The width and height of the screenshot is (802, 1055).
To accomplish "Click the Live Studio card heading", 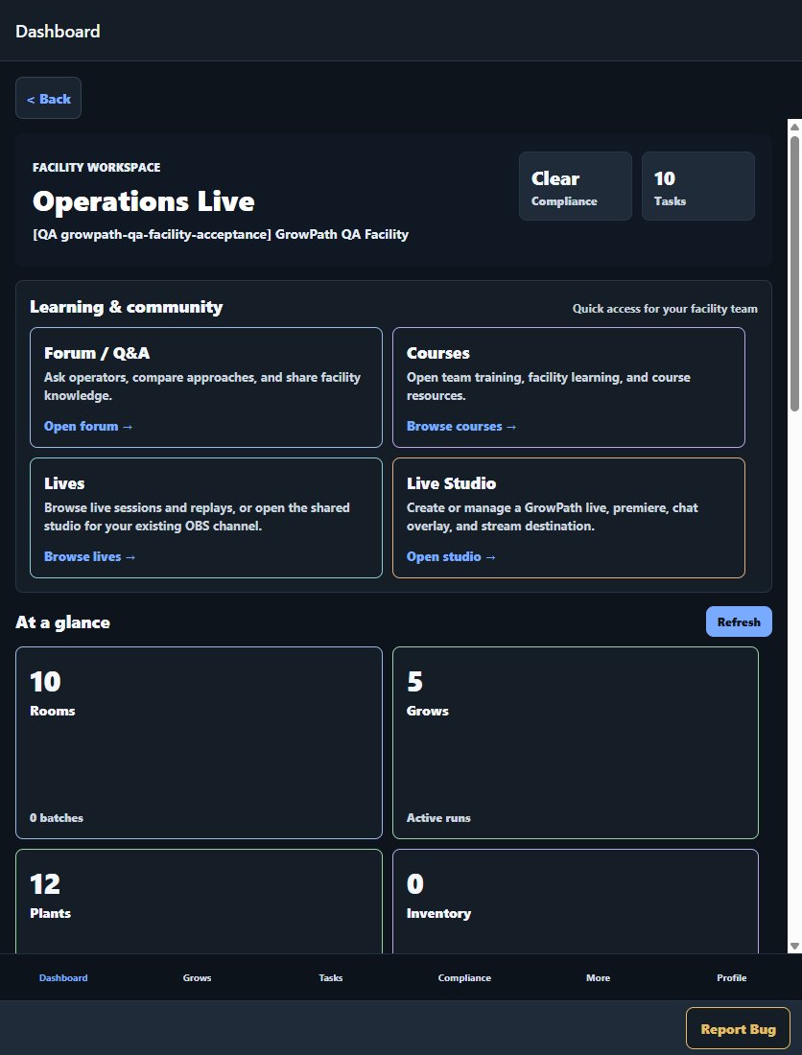I will (452, 483).
